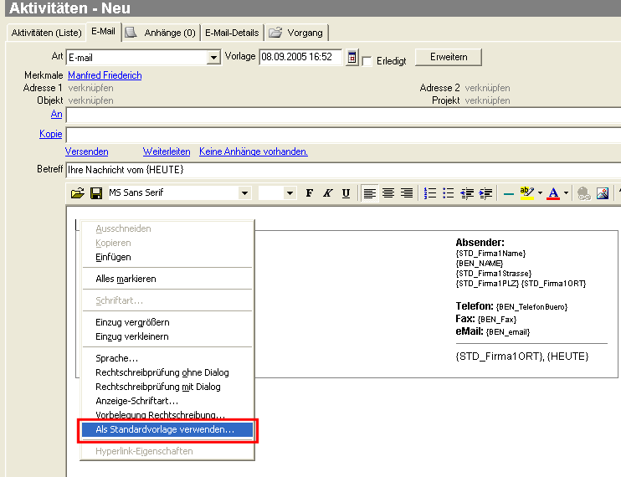Insert horizontal line
This screenshot has width=621, height=477.
pyautogui.click(x=509, y=193)
